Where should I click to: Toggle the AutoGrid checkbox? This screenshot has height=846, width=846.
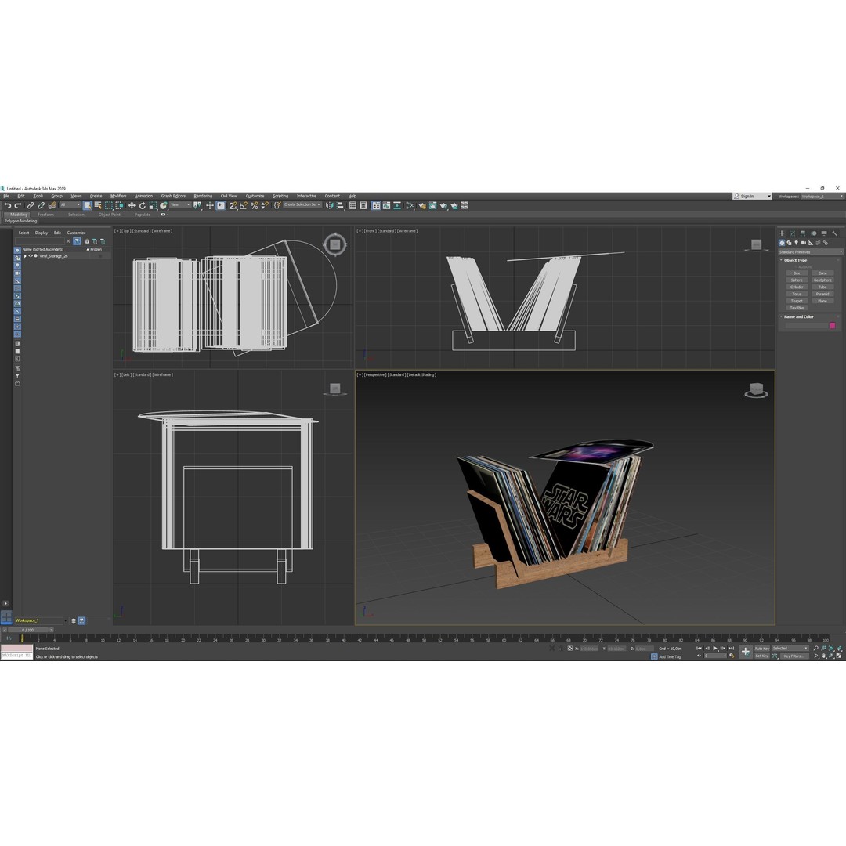pyautogui.click(x=796, y=266)
